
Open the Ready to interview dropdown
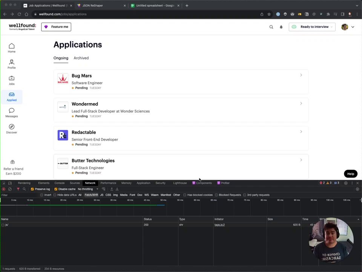312,27
